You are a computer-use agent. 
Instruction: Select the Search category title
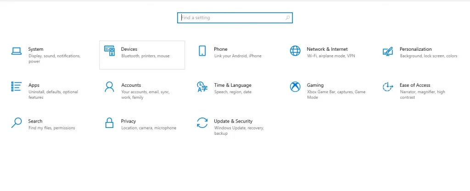pos(35,121)
